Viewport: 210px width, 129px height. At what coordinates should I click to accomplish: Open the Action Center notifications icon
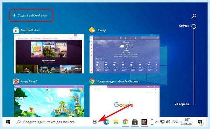pos(200,122)
